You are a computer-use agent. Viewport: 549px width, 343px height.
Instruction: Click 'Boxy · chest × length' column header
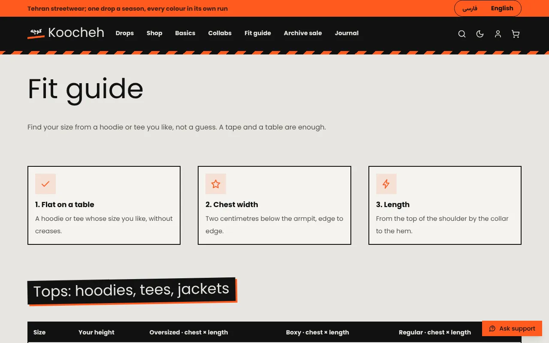click(317, 332)
